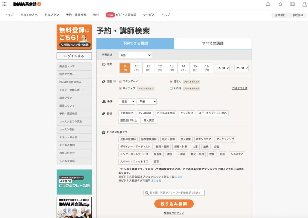The image size is (308, 218).
Task: Click the とっさのフレーズ帳 banner
Action: click(x=74, y=182)
